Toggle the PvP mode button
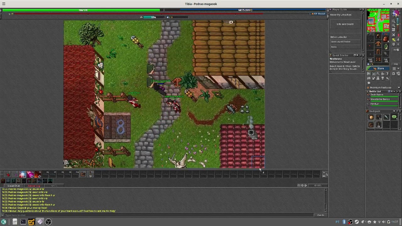 (x=396, y=50)
